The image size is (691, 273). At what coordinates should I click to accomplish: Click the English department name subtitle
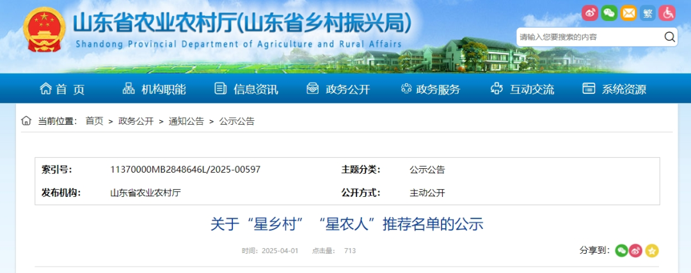tap(239, 45)
